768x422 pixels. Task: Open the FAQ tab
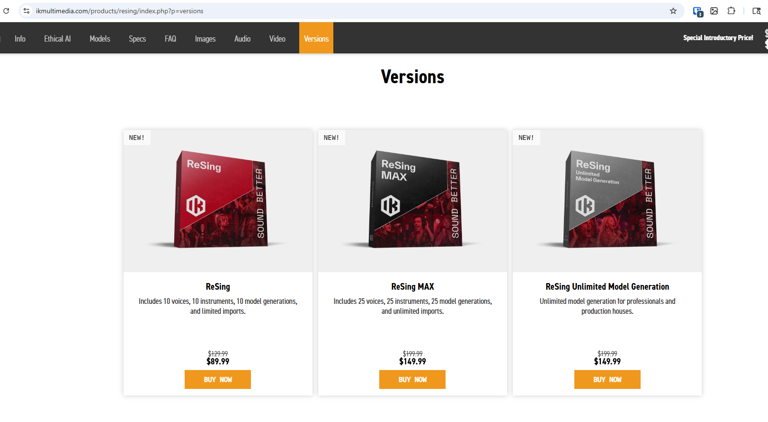coord(170,39)
